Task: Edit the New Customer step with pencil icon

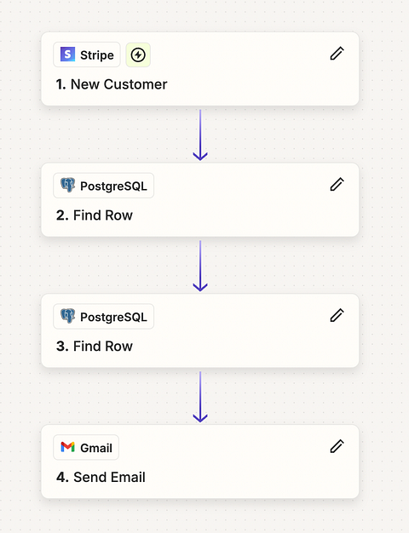Action: [x=337, y=54]
